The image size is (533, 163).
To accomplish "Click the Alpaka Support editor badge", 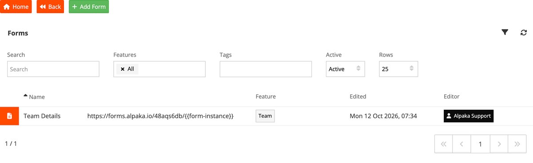I will 469,116.
